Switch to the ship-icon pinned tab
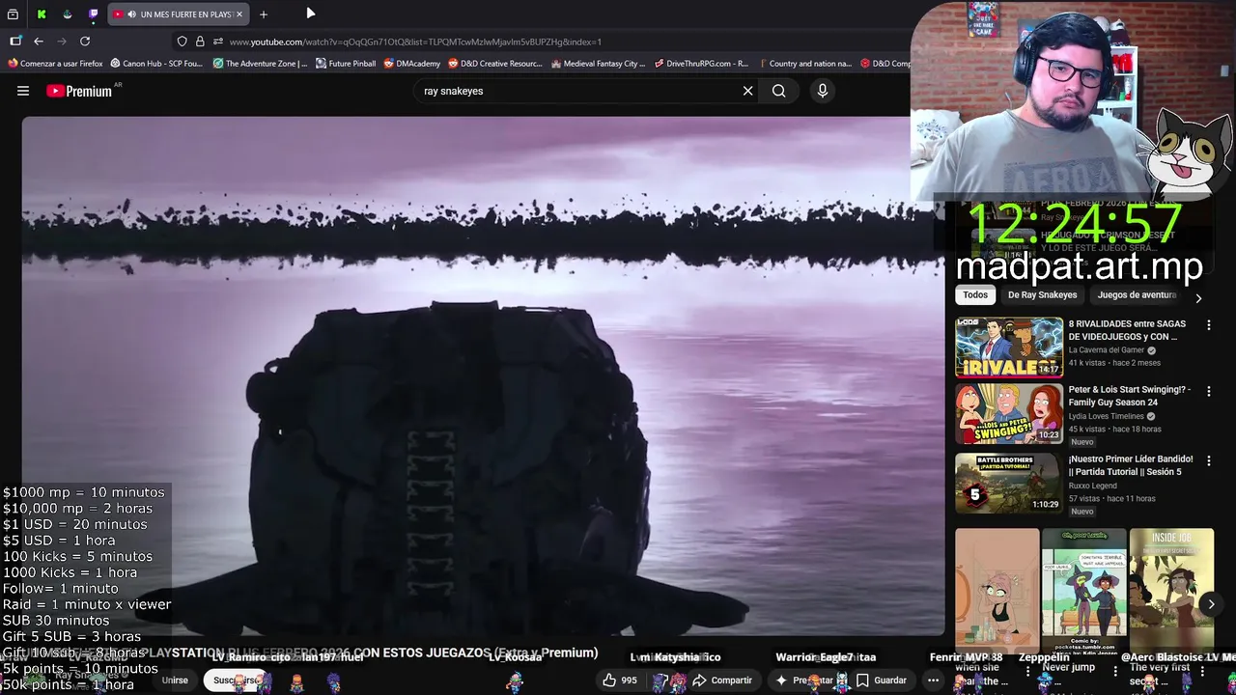Screen dimensions: 1236x695 pos(67,14)
